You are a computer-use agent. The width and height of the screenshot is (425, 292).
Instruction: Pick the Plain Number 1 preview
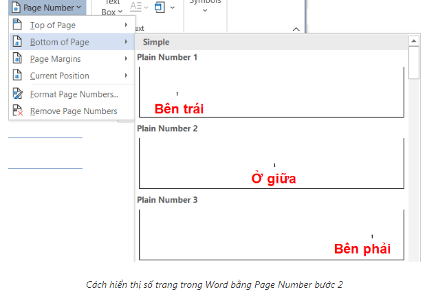271,91
